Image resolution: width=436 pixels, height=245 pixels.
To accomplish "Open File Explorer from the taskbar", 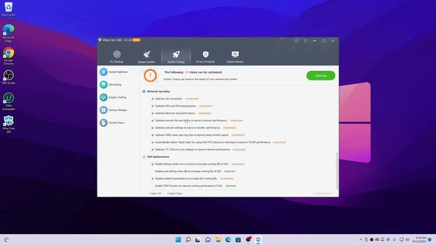I will (x=218, y=240).
